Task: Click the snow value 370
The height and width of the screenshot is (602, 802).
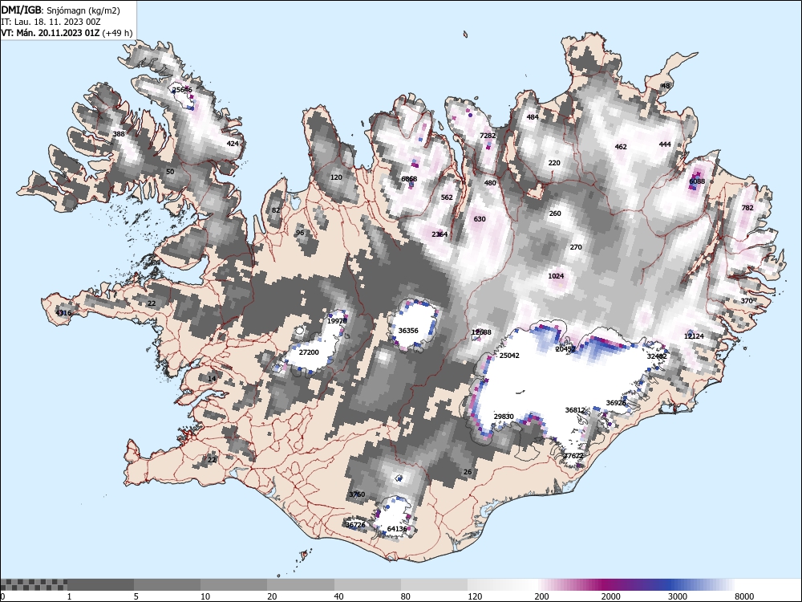Action: click(x=747, y=300)
